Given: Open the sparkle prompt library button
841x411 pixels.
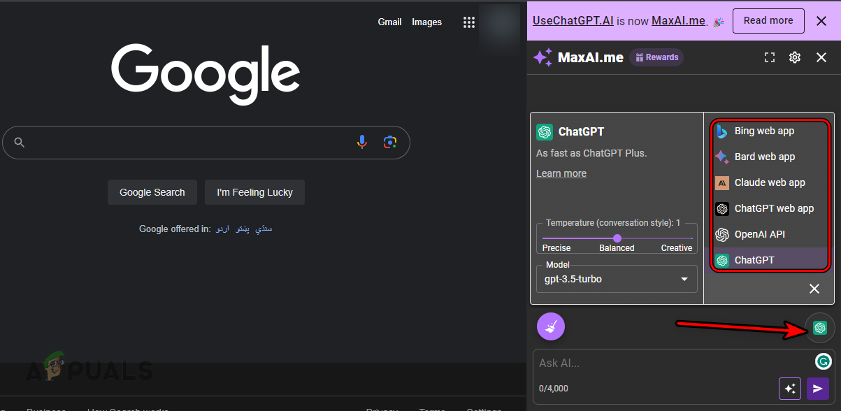Looking at the screenshot, I should coord(790,389).
